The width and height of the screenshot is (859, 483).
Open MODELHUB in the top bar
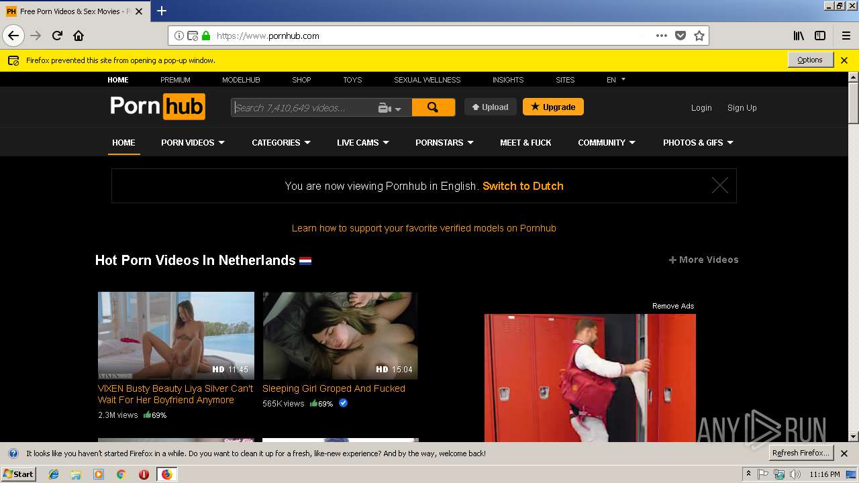[x=241, y=80]
